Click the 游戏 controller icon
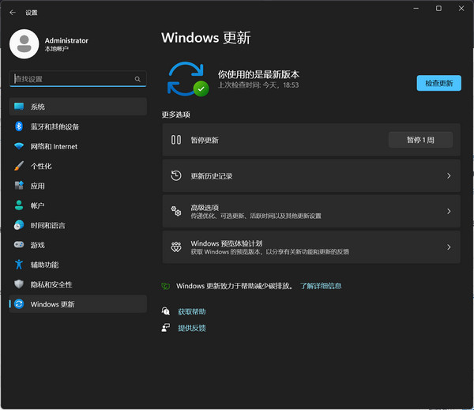 tap(19, 245)
